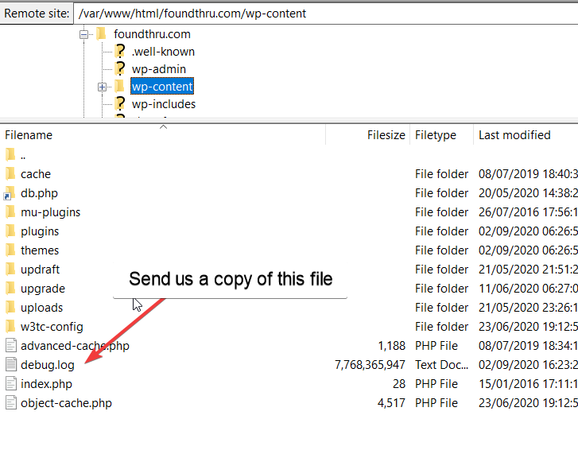Click the db.php shortcut folder icon
578x454 pixels.
point(10,193)
